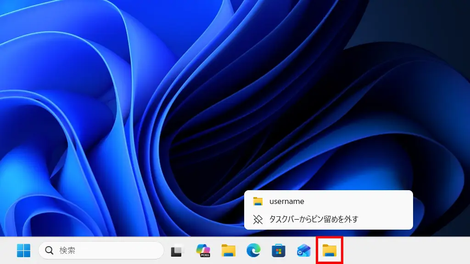470x264 pixels.
Task: Click the crossed-out pin unpin icon
Action: pos(258,219)
